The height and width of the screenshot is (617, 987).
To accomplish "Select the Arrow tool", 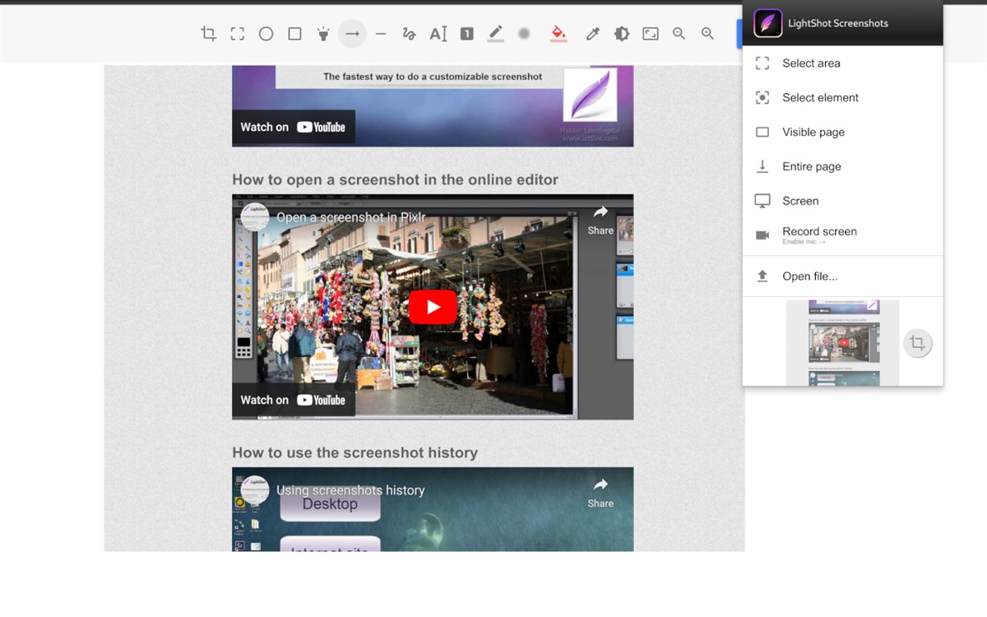I will tap(352, 34).
